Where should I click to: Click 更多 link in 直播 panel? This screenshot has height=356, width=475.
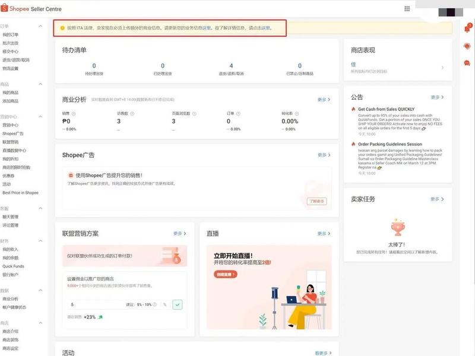click(x=324, y=233)
